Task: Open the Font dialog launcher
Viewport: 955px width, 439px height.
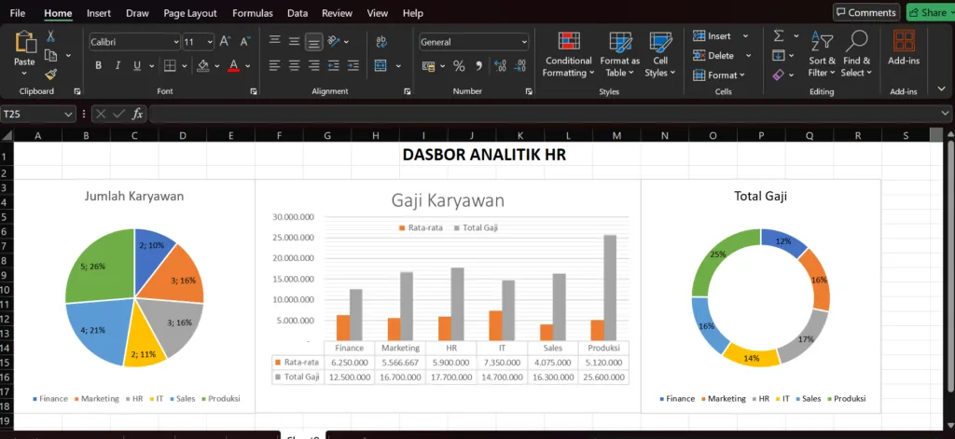Action: coord(254,91)
